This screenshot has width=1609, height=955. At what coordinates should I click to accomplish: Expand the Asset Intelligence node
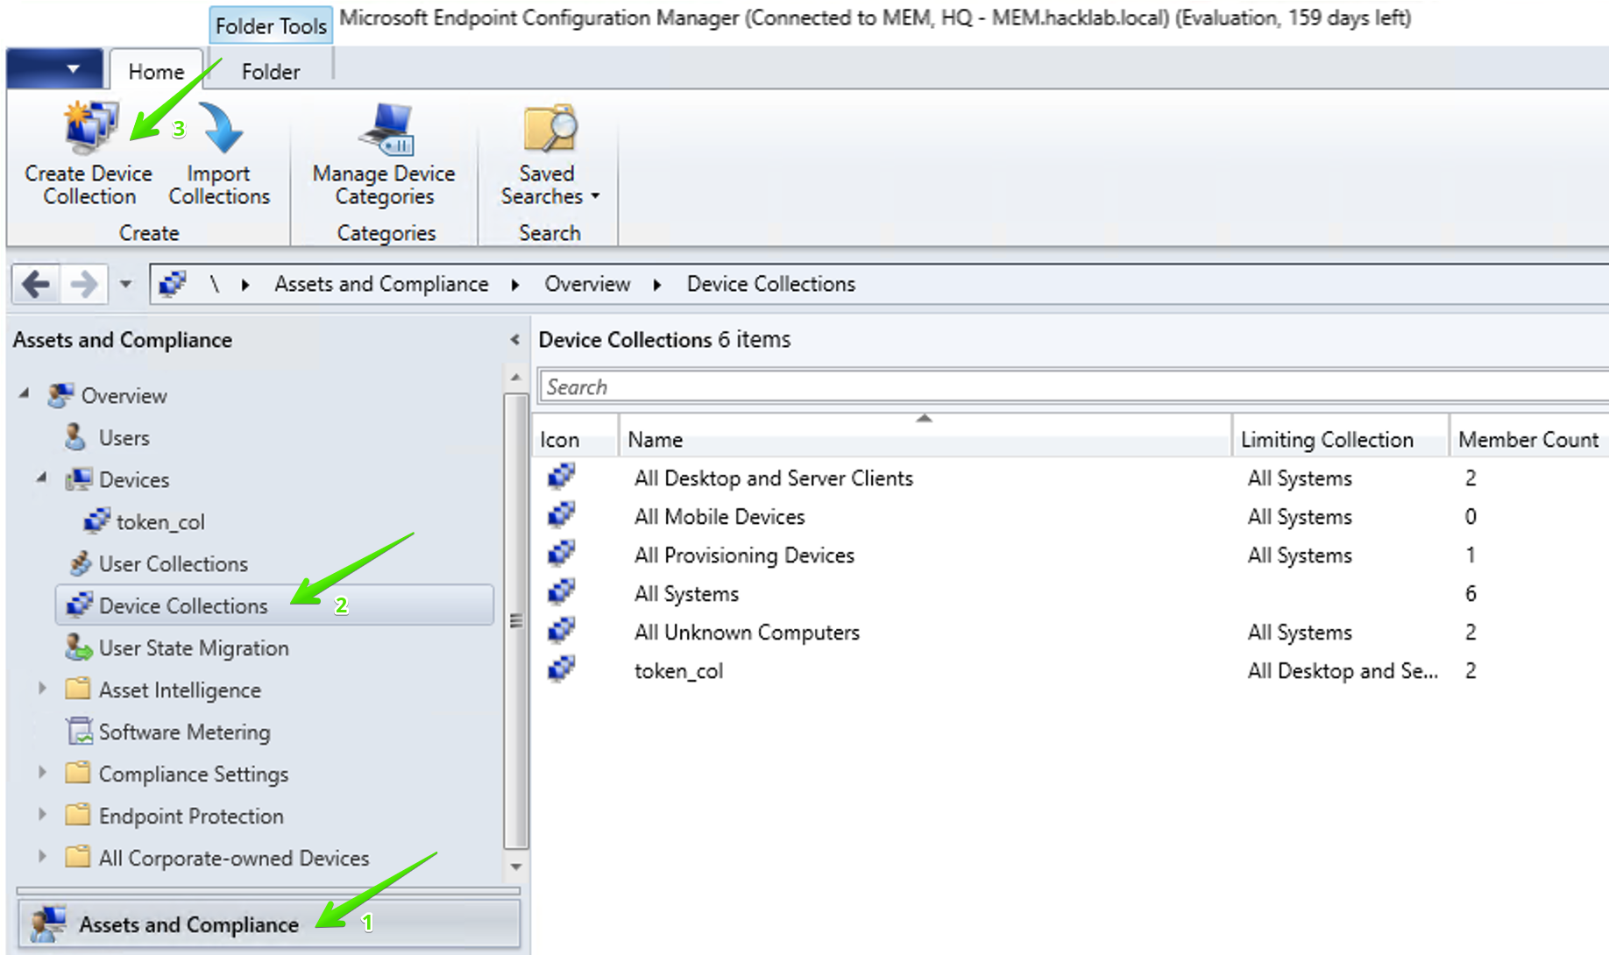(41, 689)
